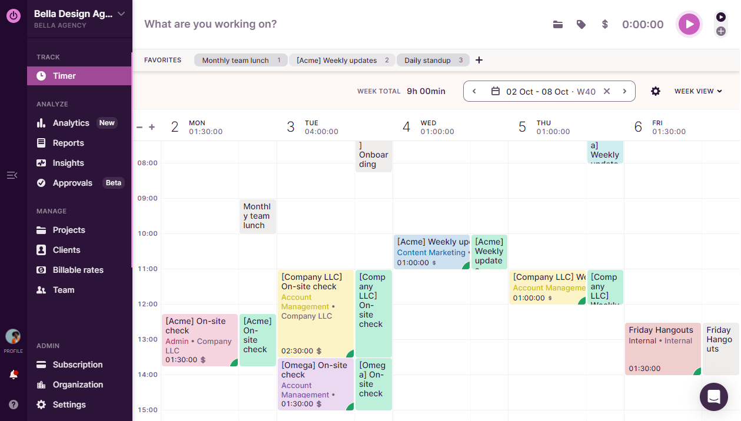
Task: Click the help question mark icon
Action: [x=14, y=405]
